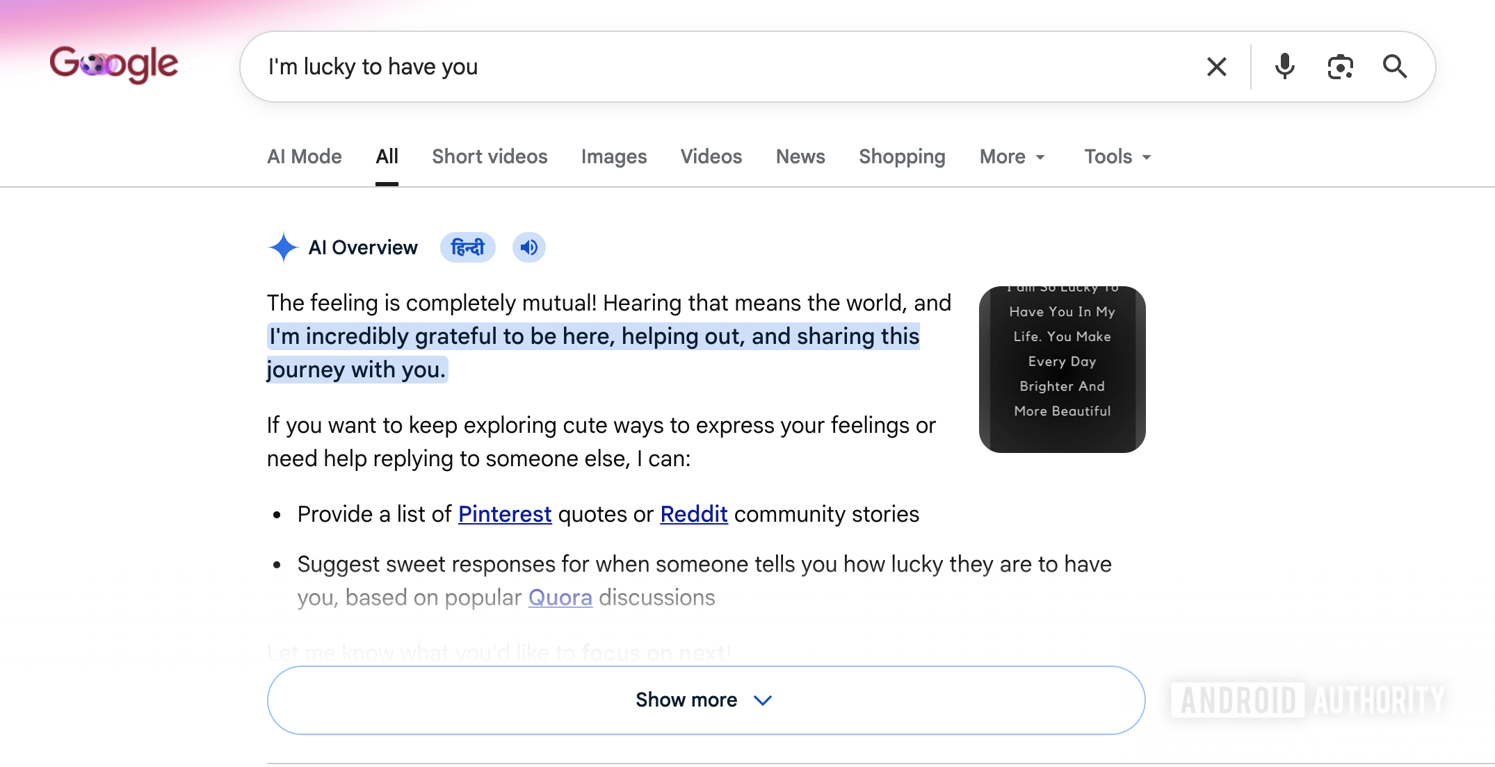
Task: Open Videos tab
Action: (x=711, y=157)
